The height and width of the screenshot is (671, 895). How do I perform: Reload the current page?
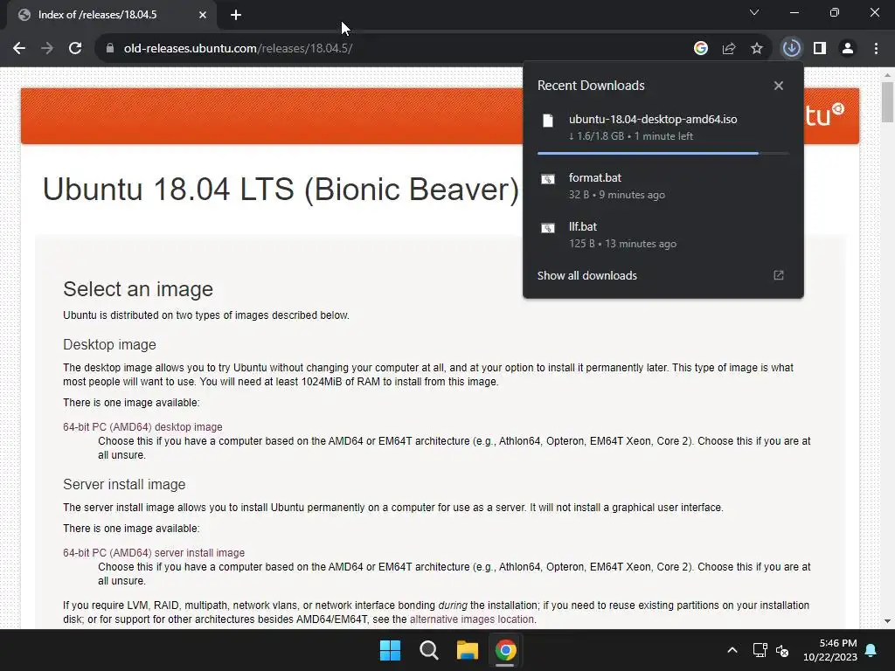(75, 49)
